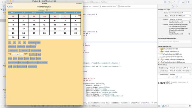Open the Quick Help inspector tab
The width and height of the screenshot is (192, 108).
(177, 7)
